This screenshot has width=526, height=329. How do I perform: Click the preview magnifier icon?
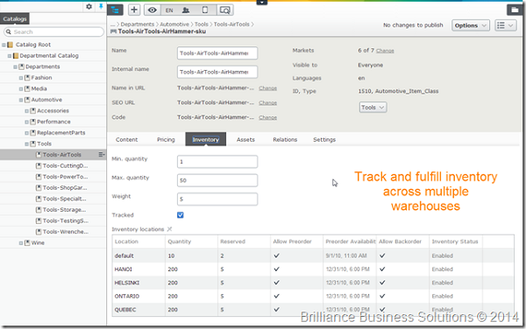pyautogui.click(x=224, y=10)
